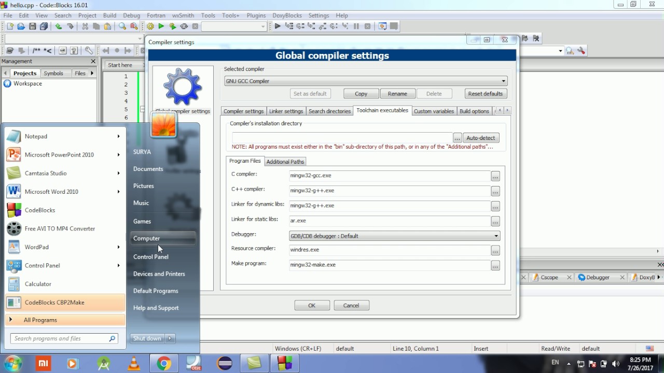Click the Redo arrow icon
Screen dimensions: 664x373
click(70, 26)
